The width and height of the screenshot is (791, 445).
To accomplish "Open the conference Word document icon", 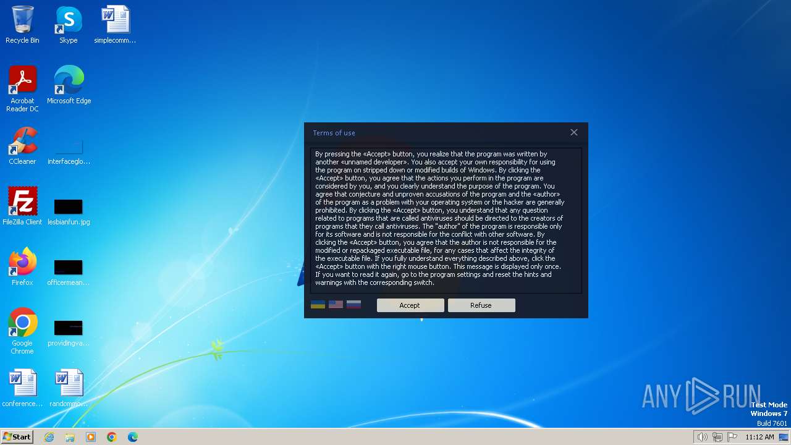I will pyautogui.click(x=22, y=388).
